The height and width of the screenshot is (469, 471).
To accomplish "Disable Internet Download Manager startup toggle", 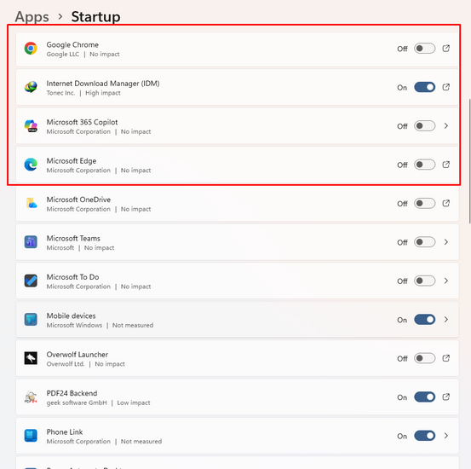I will [x=424, y=87].
